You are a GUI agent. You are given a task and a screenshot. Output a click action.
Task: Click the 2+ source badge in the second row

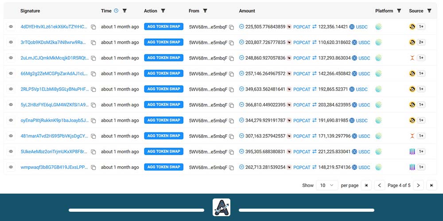click(421, 42)
